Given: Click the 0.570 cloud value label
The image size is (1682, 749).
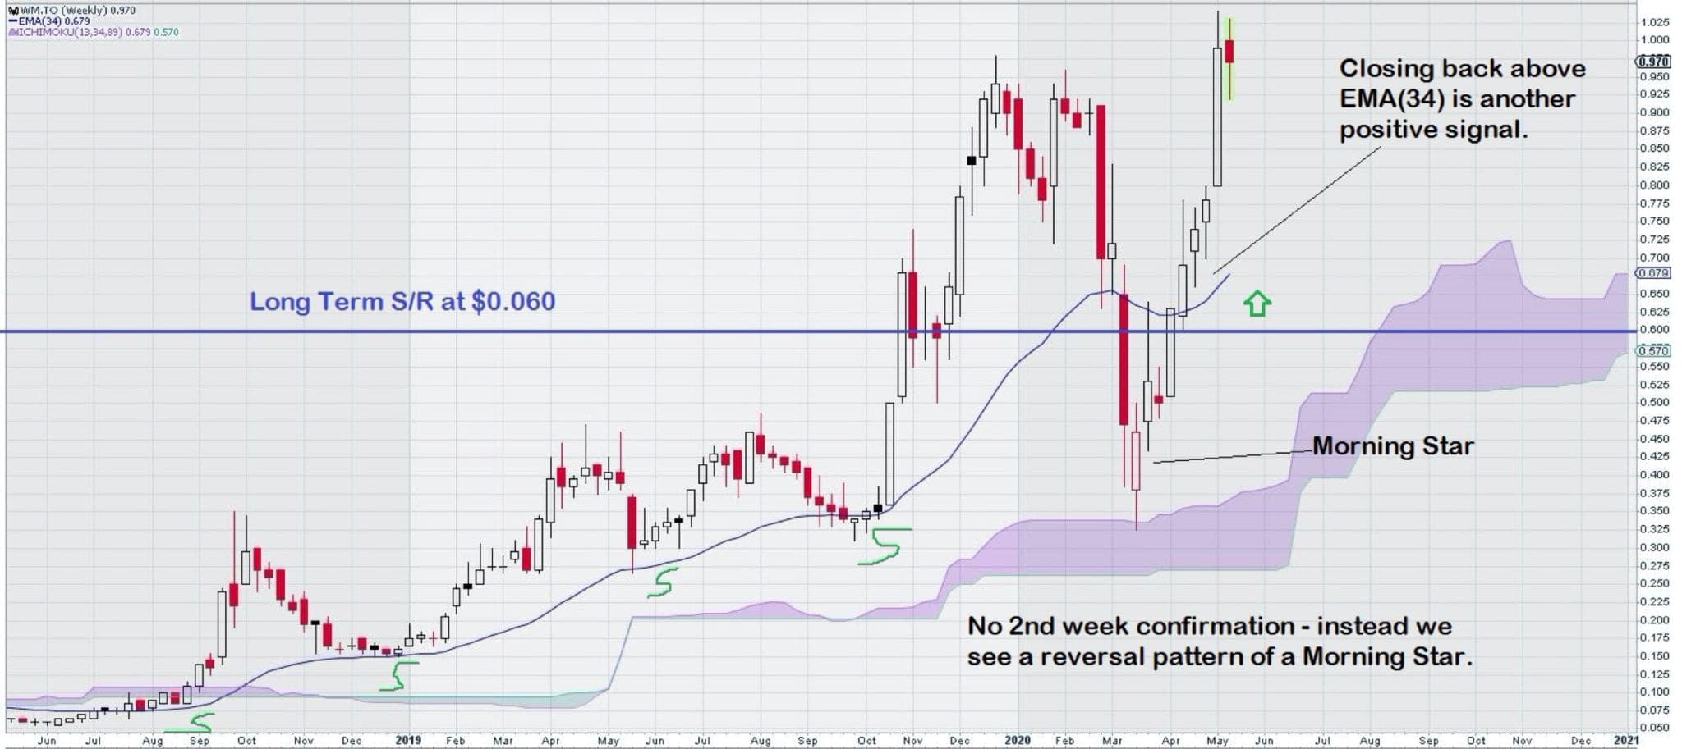Looking at the screenshot, I should tap(1652, 350).
